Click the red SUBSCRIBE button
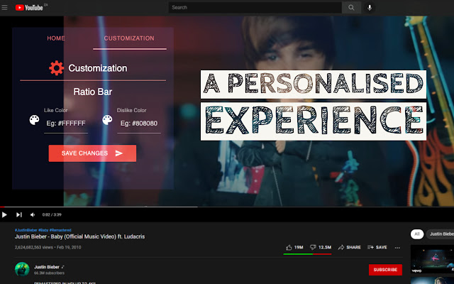This screenshot has height=284, width=454. (x=385, y=270)
